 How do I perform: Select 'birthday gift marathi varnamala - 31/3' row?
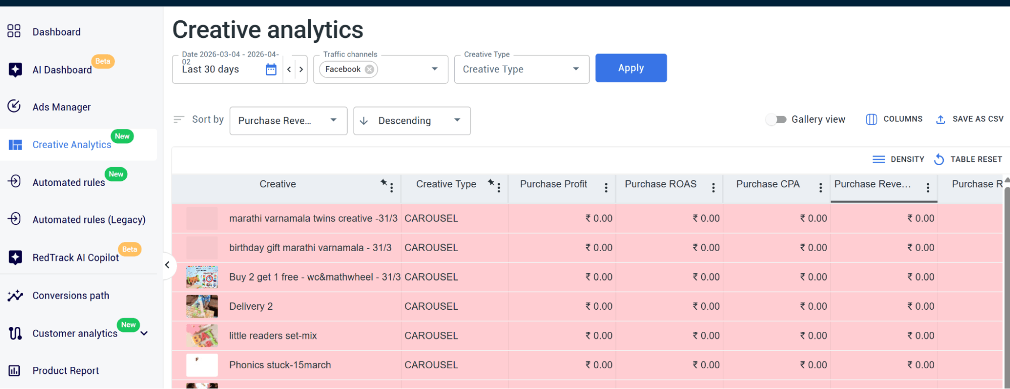tap(587, 248)
